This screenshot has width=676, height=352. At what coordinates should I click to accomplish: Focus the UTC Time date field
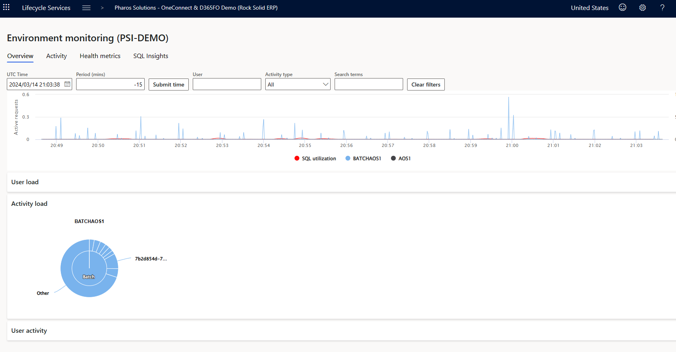click(x=39, y=84)
